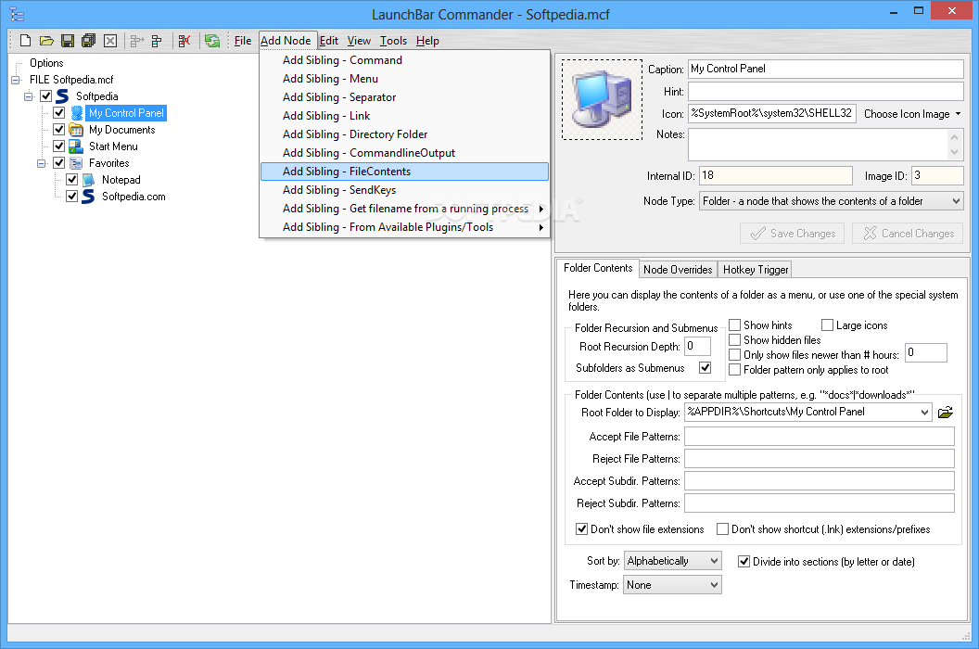Click the Cancel Changes button
This screenshot has width=979, height=649.
908,234
